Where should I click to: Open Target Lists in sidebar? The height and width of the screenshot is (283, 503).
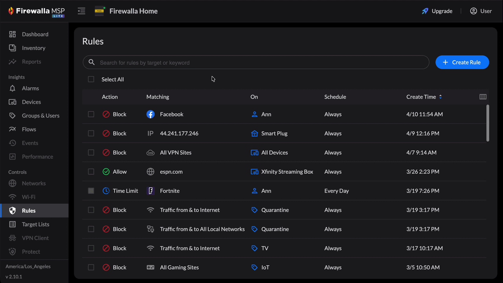tap(35, 224)
